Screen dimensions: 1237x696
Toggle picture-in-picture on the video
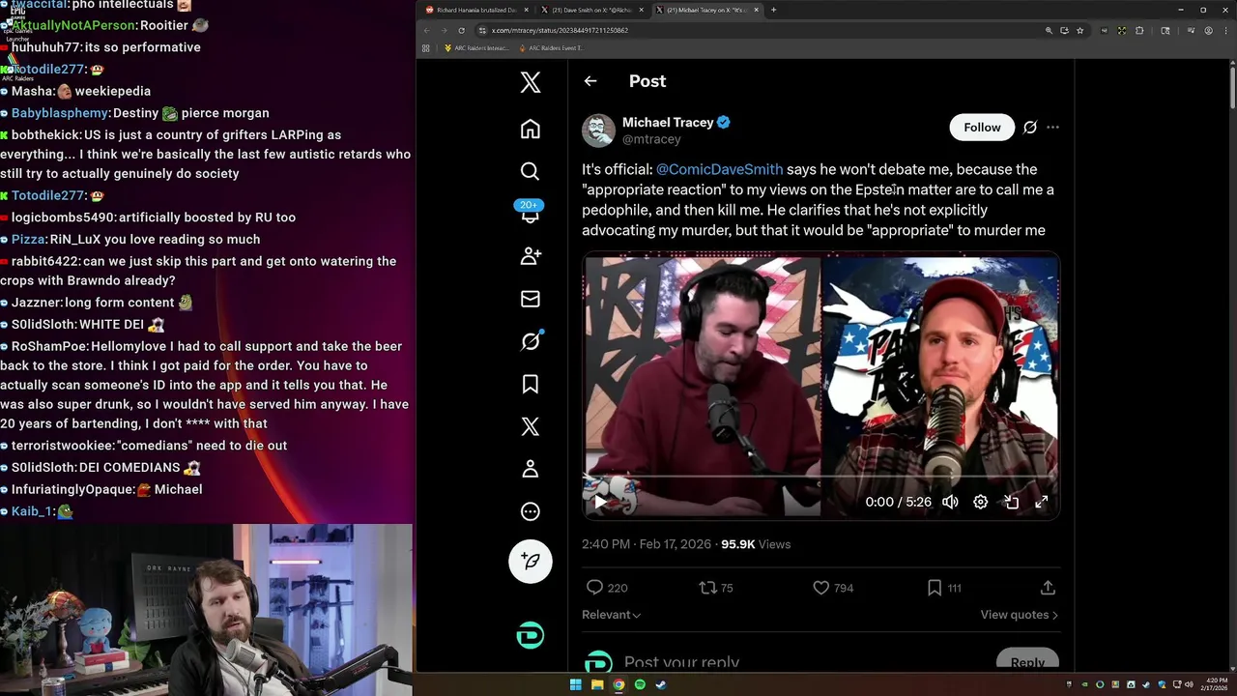pos(1012,502)
